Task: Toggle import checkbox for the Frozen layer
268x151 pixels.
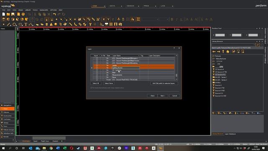Action: coord(97,80)
